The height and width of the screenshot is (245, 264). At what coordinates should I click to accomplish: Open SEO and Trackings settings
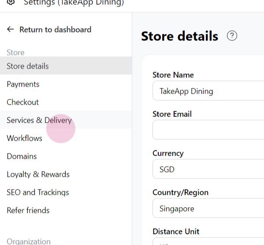(x=66, y=192)
